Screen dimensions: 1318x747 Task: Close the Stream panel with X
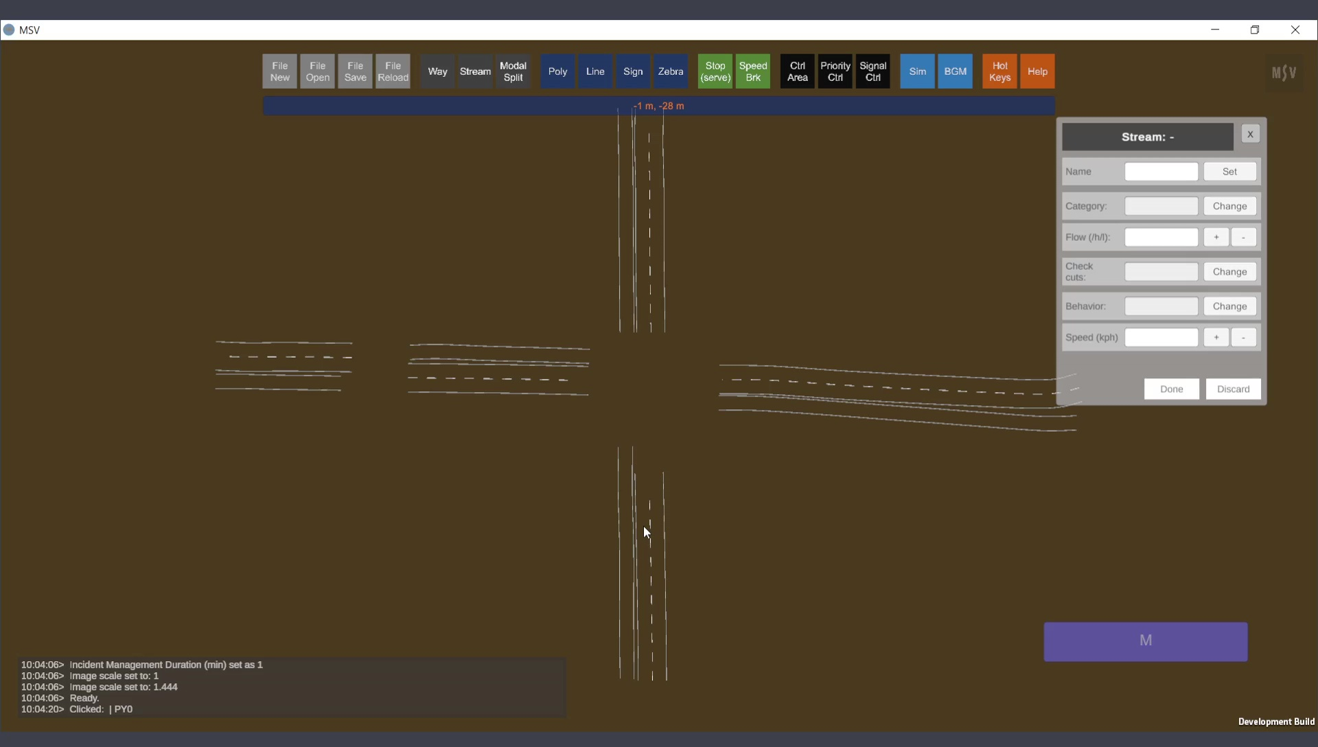[1250, 135]
